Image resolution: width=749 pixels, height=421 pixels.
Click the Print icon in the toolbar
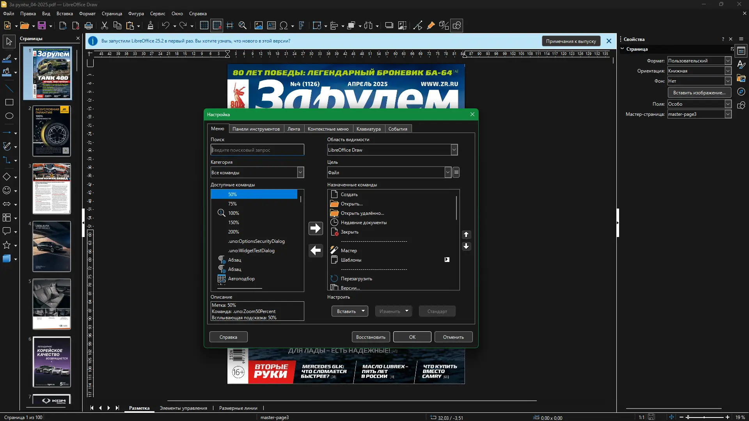coord(89,26)
